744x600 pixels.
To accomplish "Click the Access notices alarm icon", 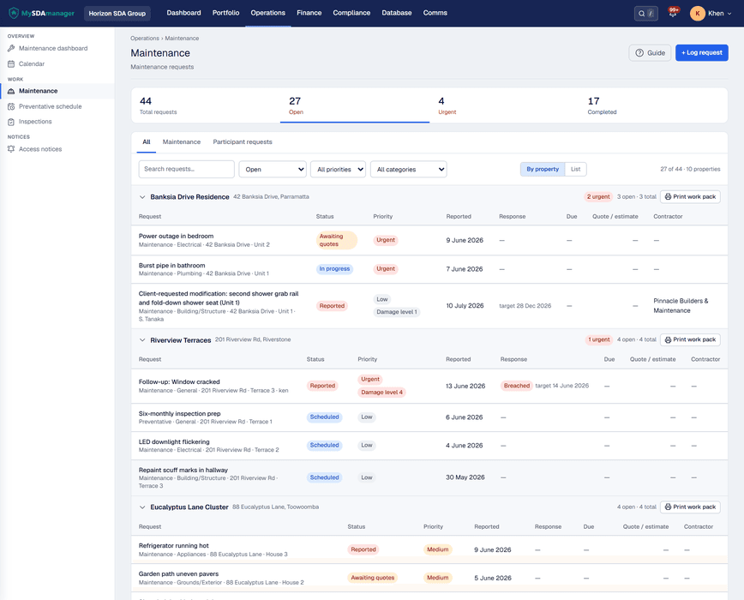I will click(x=11, y=149).
